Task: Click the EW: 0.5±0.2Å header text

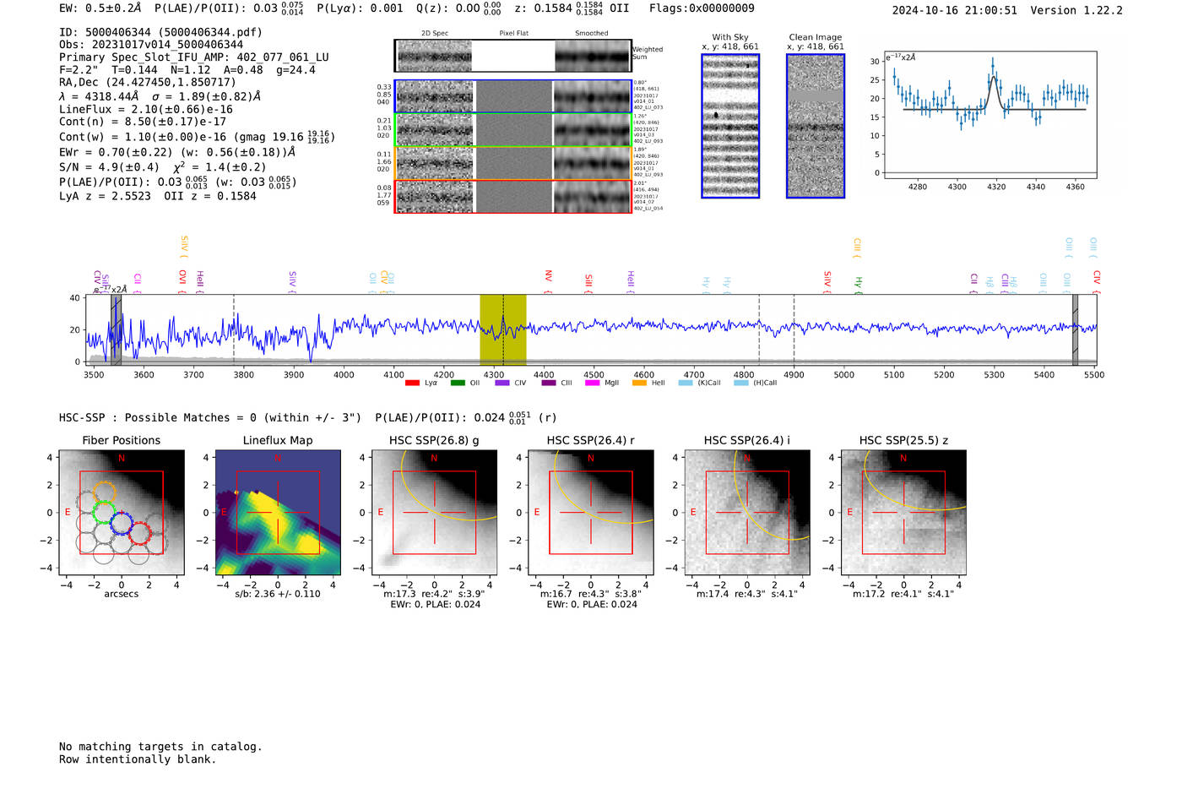Action: click(100, 8)
